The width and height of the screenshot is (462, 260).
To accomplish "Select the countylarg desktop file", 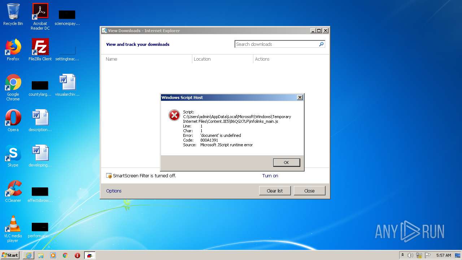I will click(x=40, y=88).
